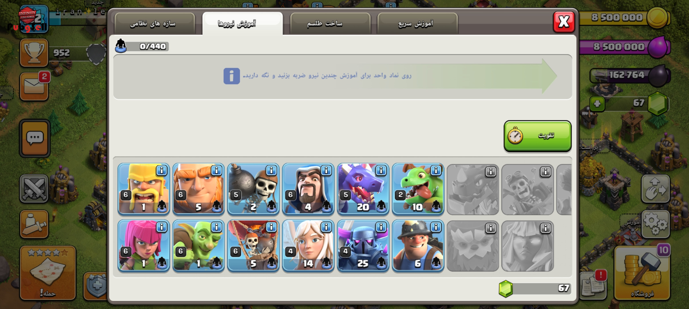Train a Baby Dragon
689x309 pixels.
[418, 189]
